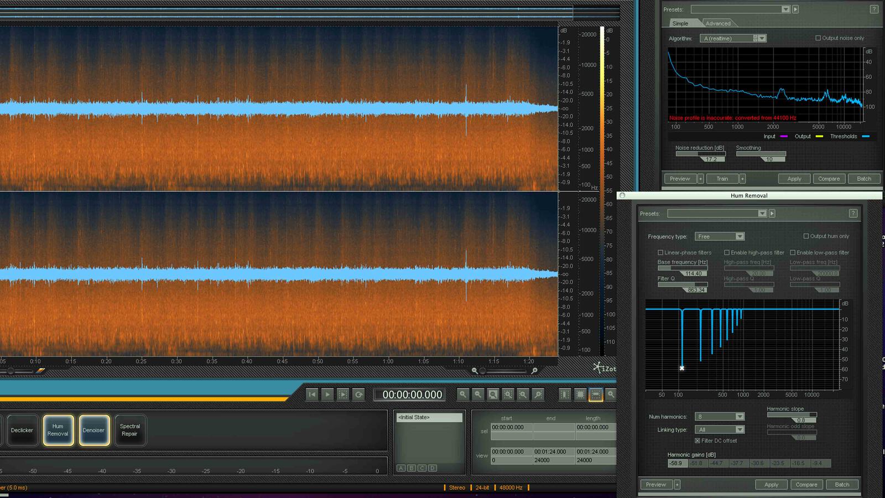This screenshot has width=885, height=498.
Task: Expand the Num harmonics dropdown
Action: click(x=720, y=417)
